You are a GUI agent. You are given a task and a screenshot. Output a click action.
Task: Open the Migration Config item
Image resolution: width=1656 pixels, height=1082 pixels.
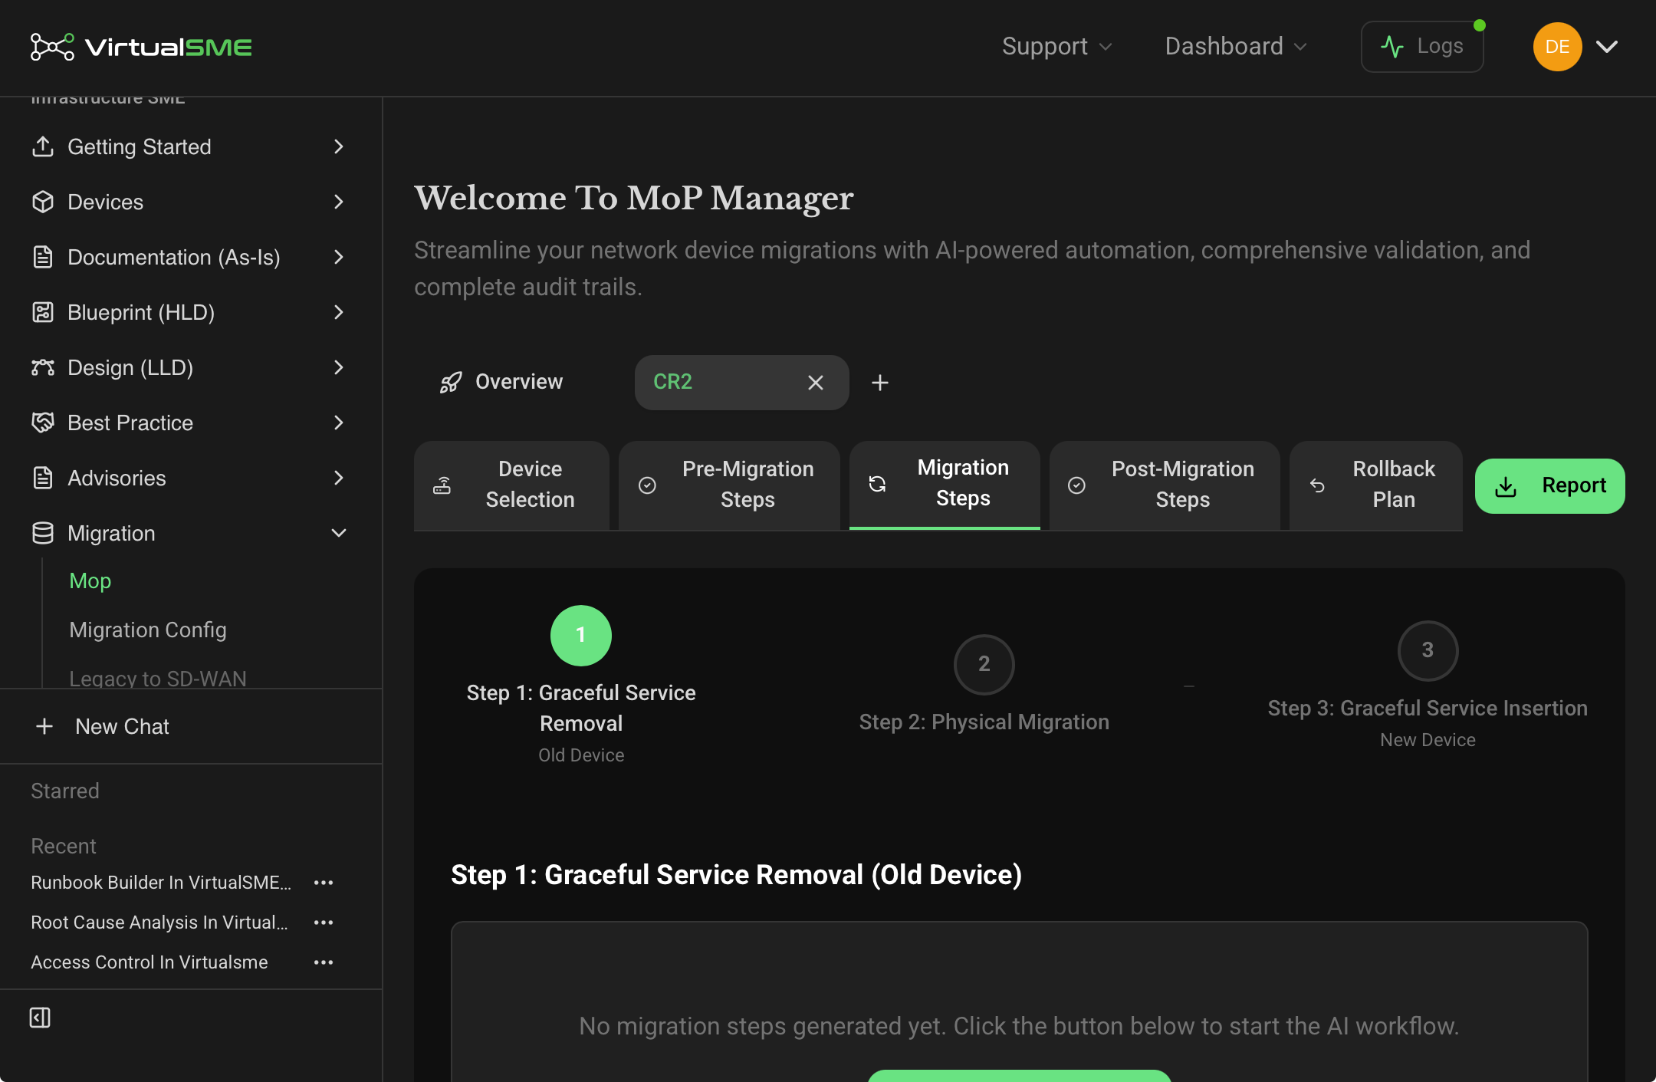148,630
